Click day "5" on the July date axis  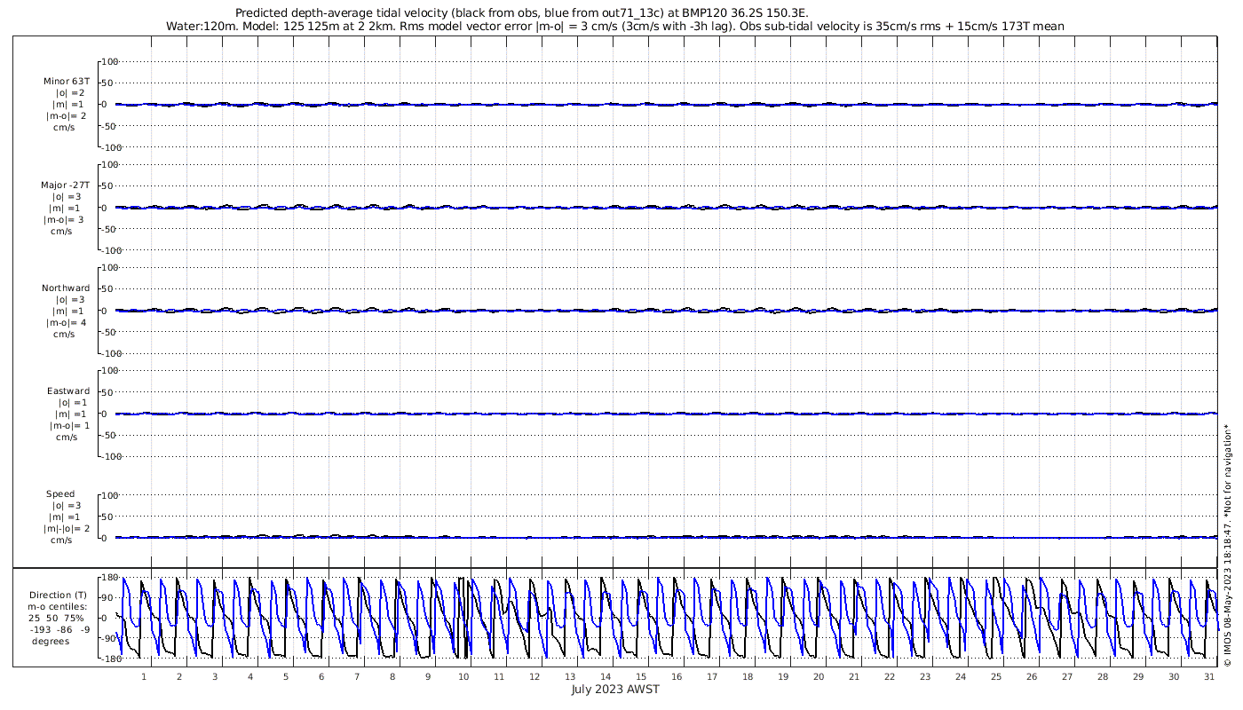(286, 676)
